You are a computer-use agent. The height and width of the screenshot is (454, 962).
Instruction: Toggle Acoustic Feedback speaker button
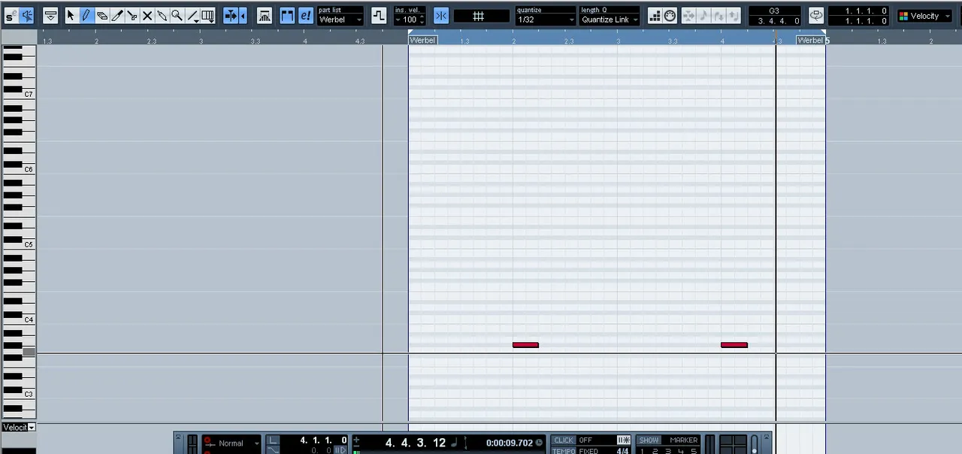coord(27,16)
